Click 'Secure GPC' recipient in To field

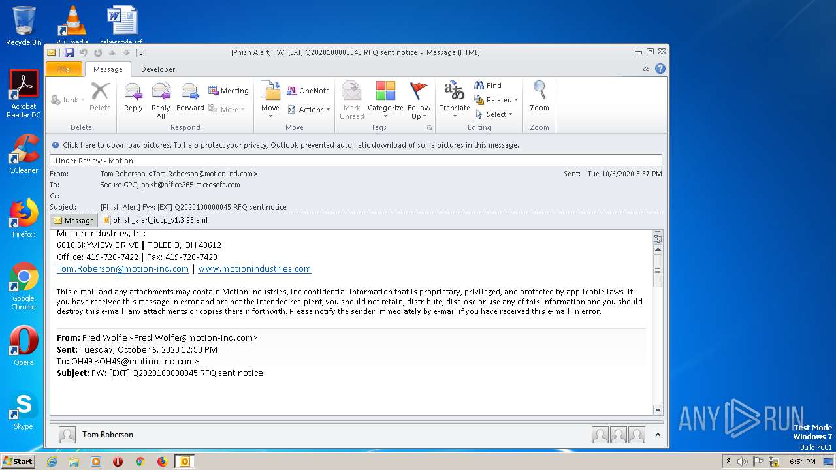[x=119, y=185]
